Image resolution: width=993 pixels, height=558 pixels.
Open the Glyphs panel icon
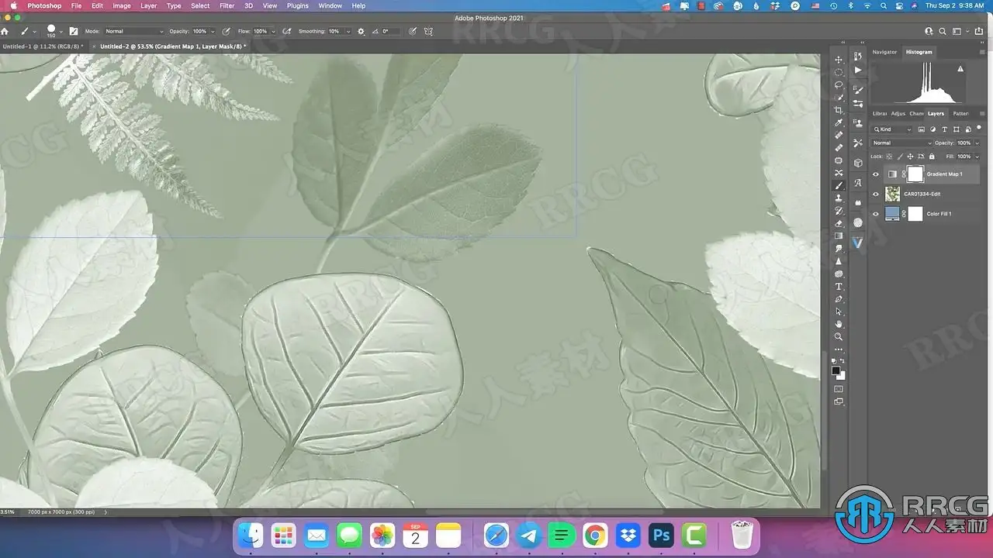click(858, 183)
